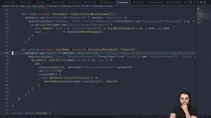Click '.execute' call on line 41
The height and width of the screenshot is (118, 211).
45,67
